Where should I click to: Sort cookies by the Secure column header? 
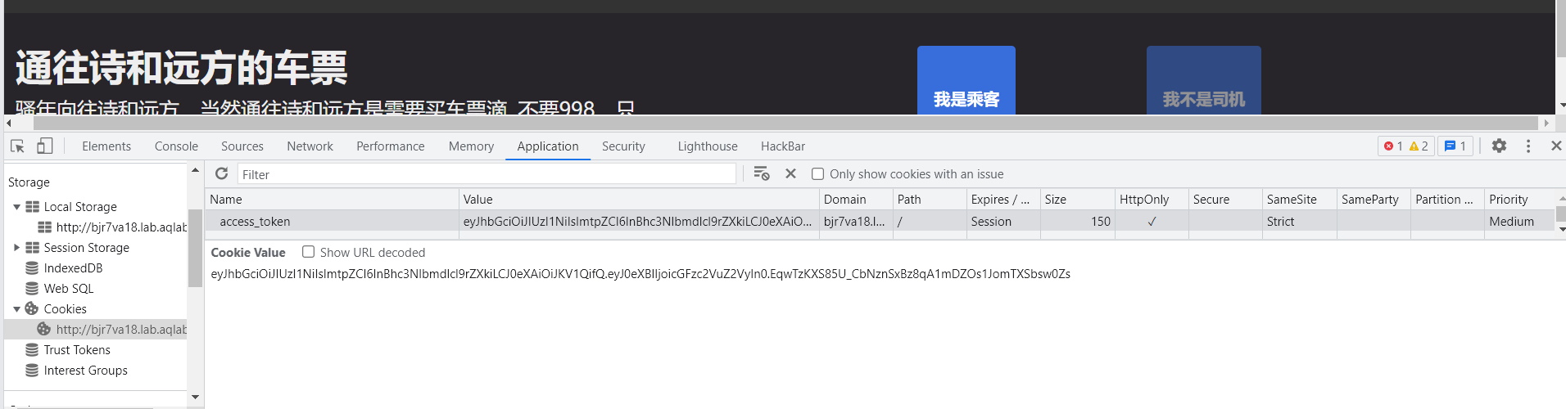tap(1225, 199)
